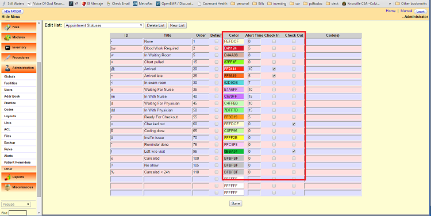Click the New List button
The height and width of the screenshot is (216, 431).
click(x=178, y=25)
